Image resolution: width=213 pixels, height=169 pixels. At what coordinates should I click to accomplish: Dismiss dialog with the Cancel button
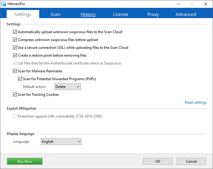(191, 161)
